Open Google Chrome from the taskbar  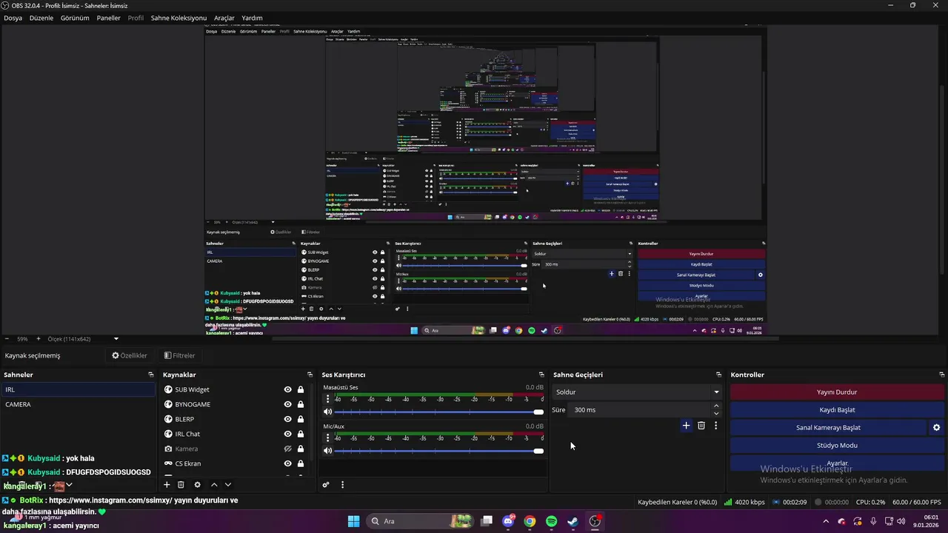point(530,521)
